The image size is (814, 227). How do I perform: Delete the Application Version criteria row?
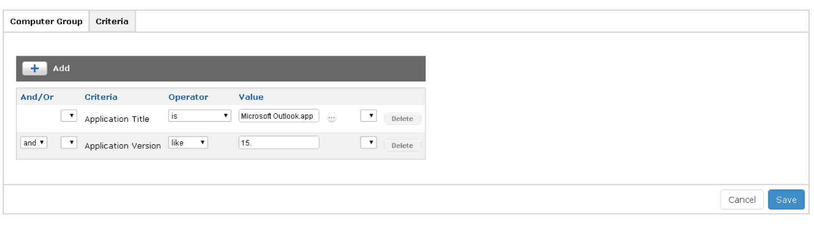coord(402,145)
